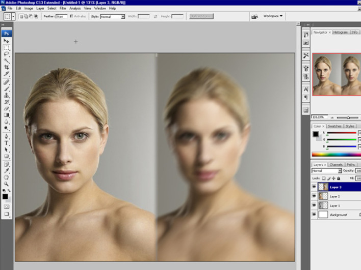
Task: Select the Slice tool
Action: click(7, 74)
